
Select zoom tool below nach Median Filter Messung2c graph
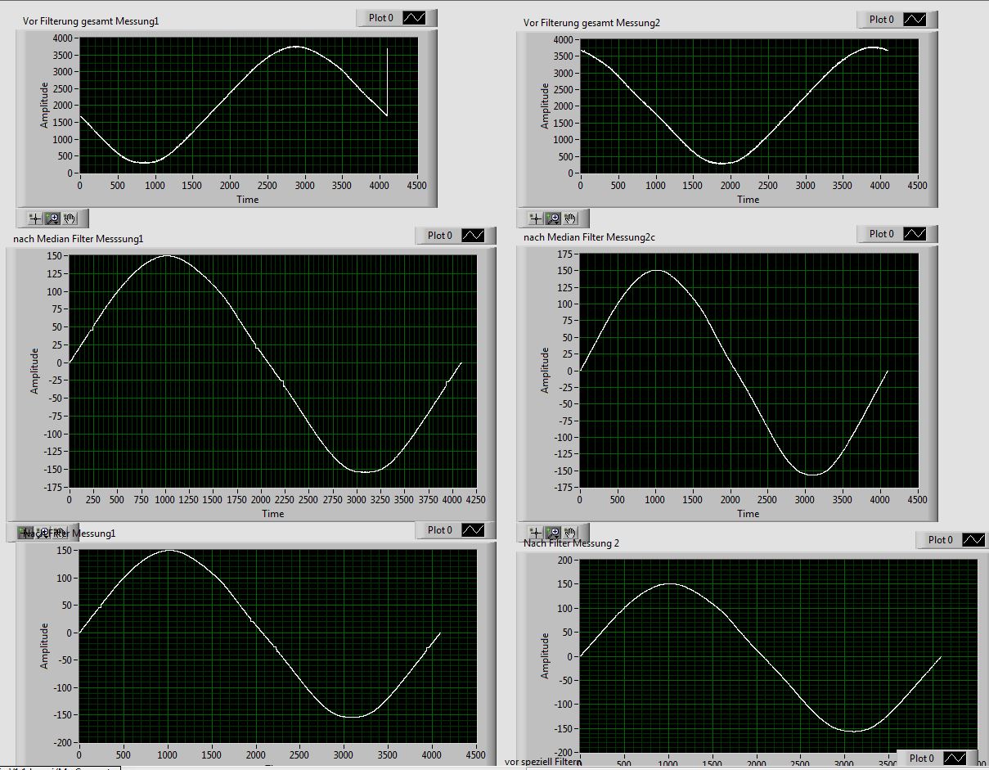click(x=553, y=533)
